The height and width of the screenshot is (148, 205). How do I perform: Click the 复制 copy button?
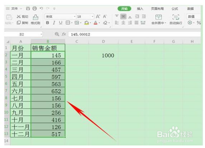22,23
